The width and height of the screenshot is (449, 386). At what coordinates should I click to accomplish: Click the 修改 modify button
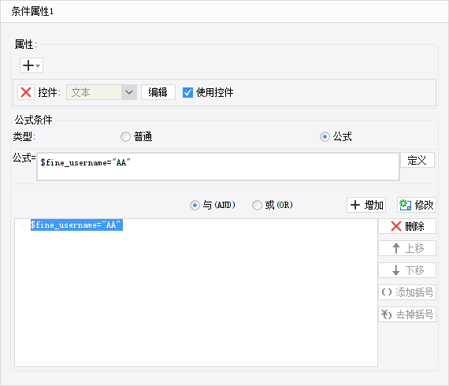[417, 205]
